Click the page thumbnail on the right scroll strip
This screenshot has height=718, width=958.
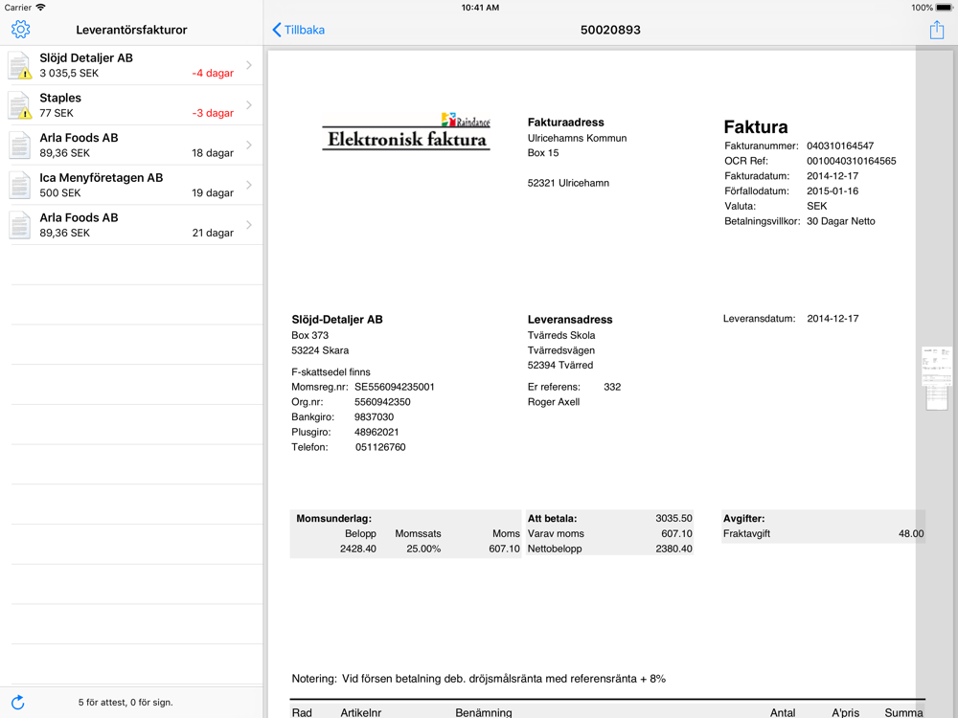[936, 378]
